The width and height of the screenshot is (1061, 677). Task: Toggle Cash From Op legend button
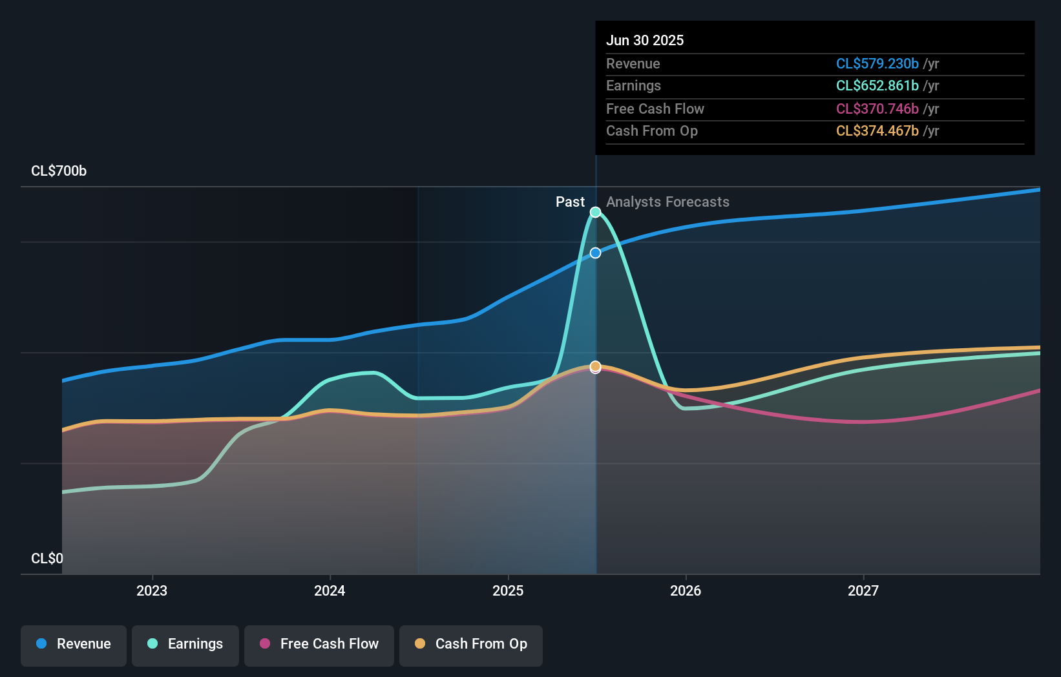click(x=471, y=645)
